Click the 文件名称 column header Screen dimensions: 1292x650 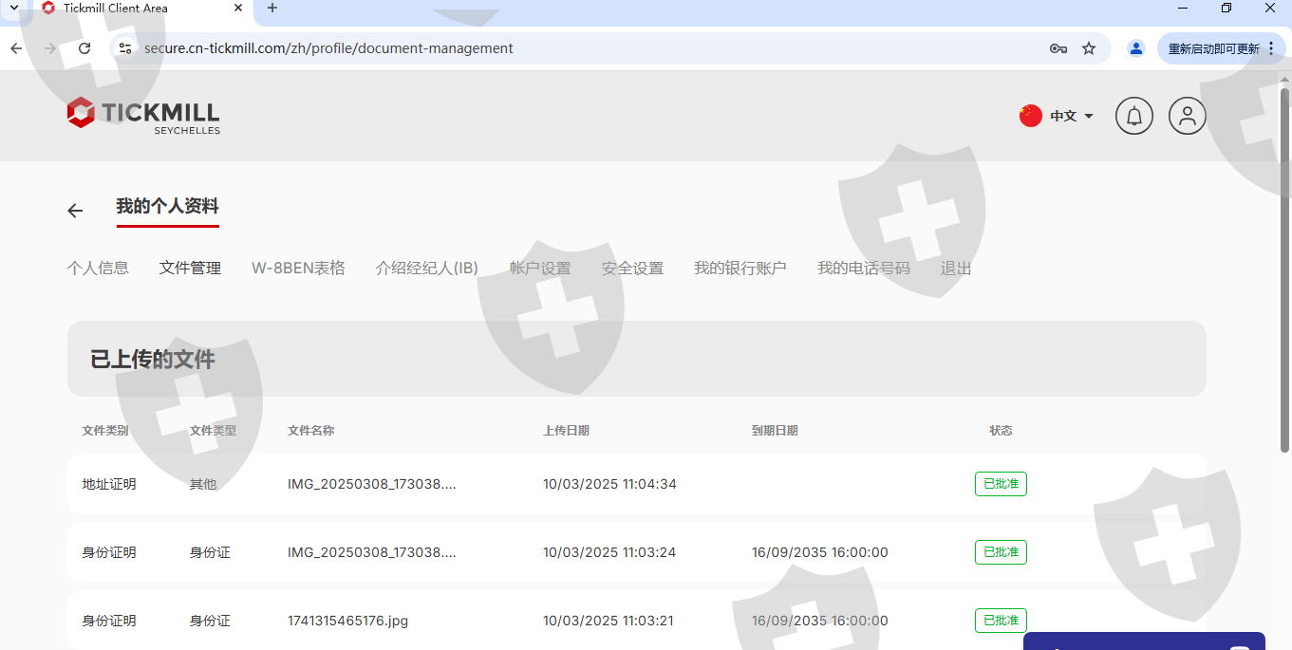tap(311, 431)
